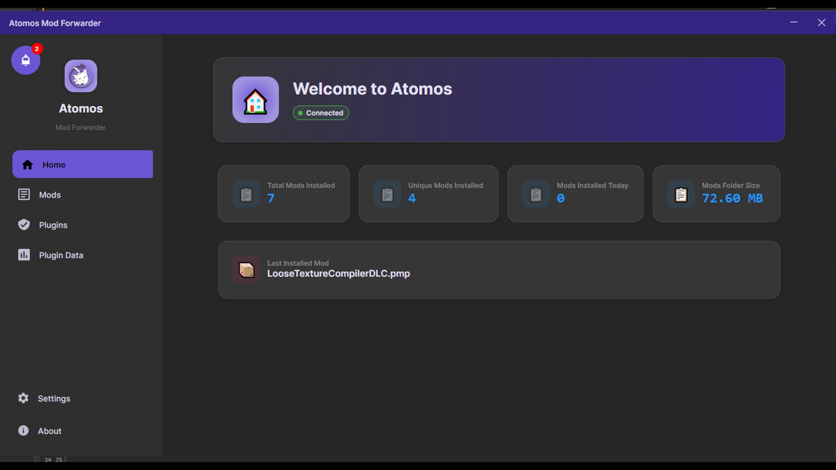Click LooseTextureCompilerDLC.pmp file name
Screen dimensions: 836x470
click(338, 274)
